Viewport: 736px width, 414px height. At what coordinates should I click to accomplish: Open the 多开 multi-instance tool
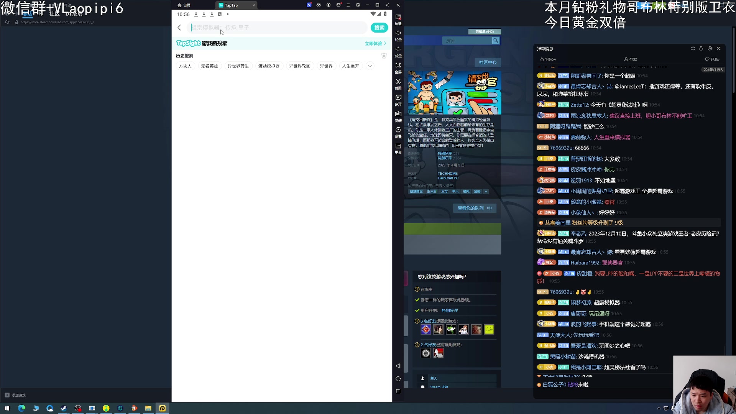click(398, 100)
